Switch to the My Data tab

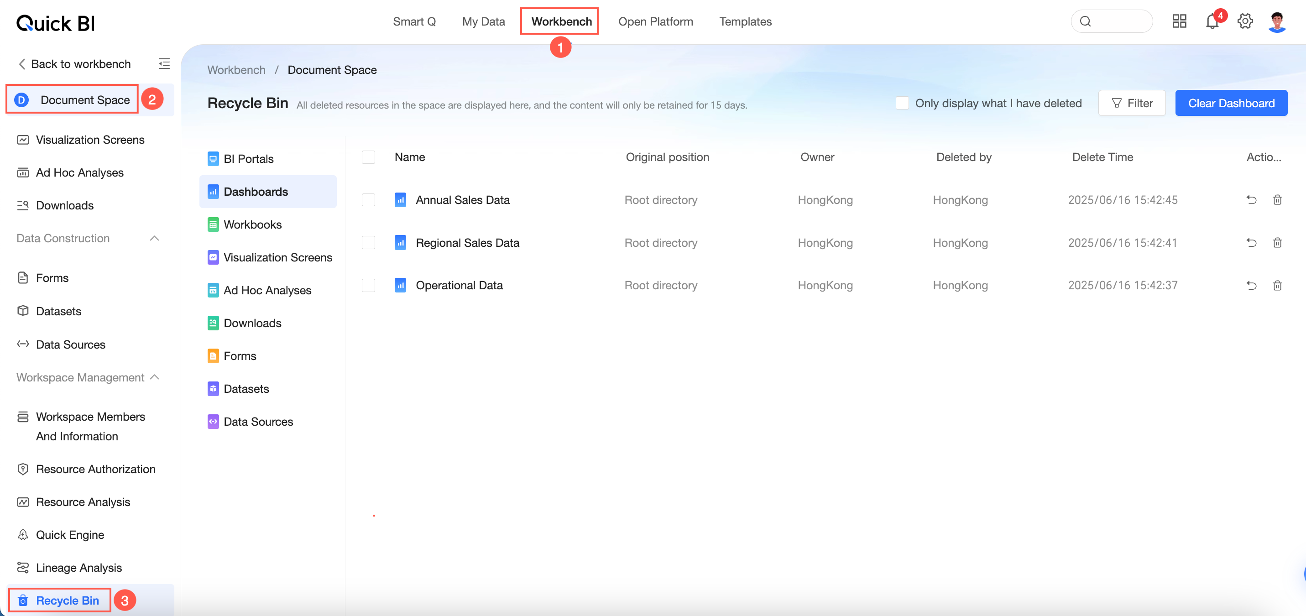pyautogui.click(x=483, y=21)
